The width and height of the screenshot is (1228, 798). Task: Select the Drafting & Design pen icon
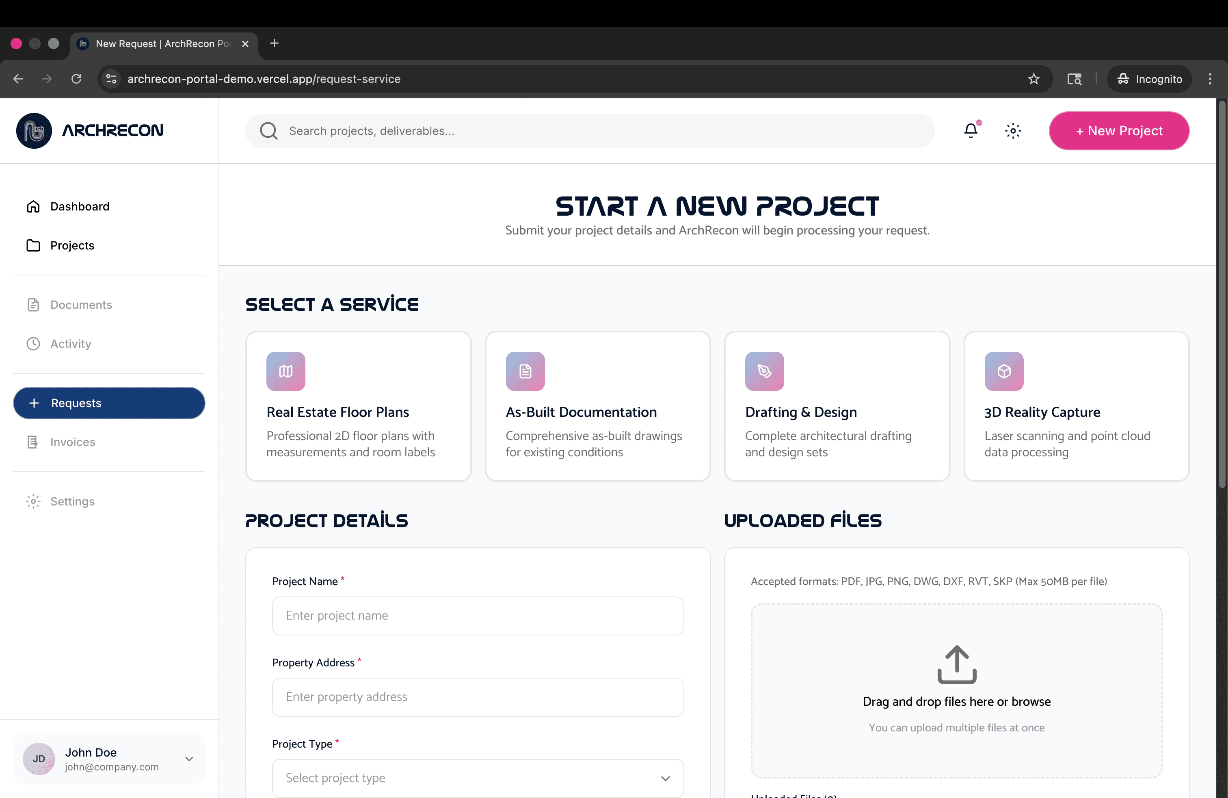pyautogui.click(x=764, y=371)
